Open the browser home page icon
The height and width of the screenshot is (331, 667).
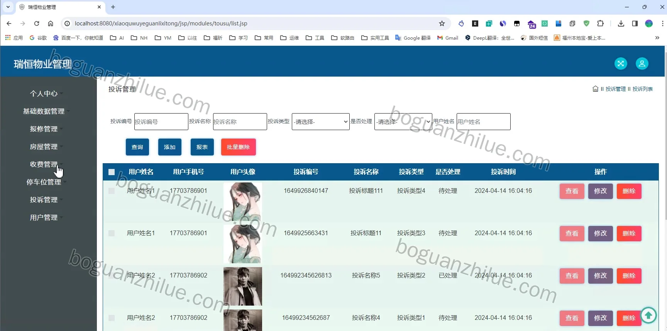pos(51,23)
